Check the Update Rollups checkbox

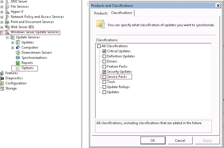pyautogui.click(x=104, y=87)
